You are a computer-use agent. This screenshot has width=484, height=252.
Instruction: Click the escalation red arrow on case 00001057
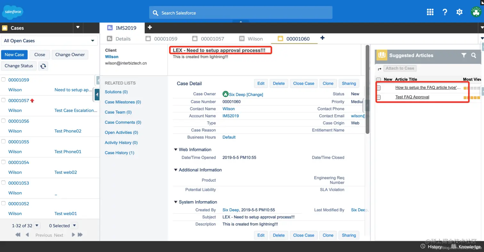(x=32, y=101)
